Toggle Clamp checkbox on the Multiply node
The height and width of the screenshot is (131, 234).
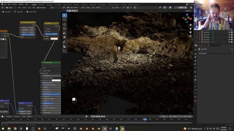click(x=46, y=32)
